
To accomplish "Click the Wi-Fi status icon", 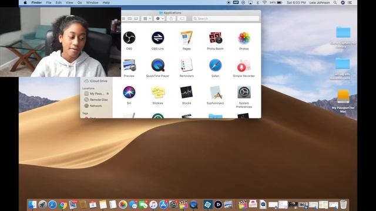I will pyautogui.click(x=264, y=2).
